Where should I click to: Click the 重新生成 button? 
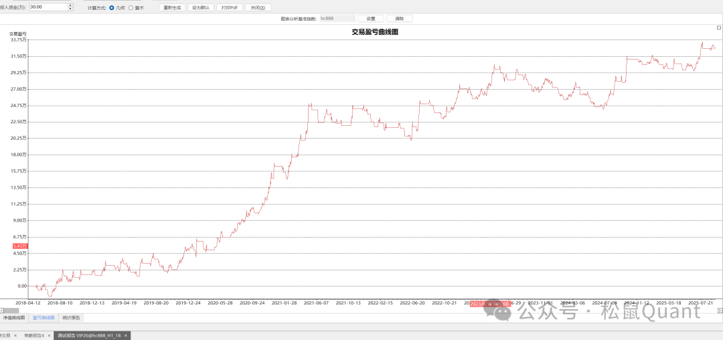tap(173, 7)
